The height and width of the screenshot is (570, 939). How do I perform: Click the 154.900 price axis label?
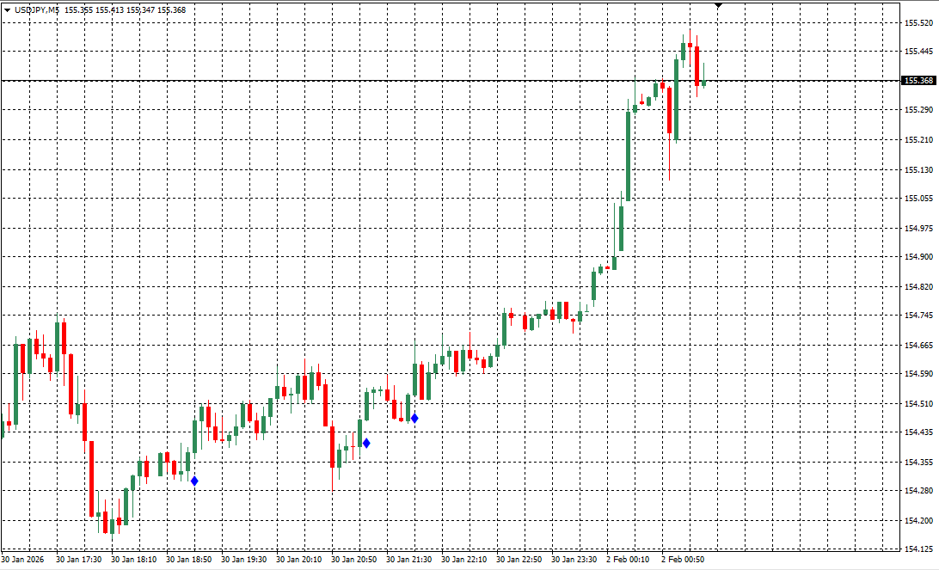point(918,257)
